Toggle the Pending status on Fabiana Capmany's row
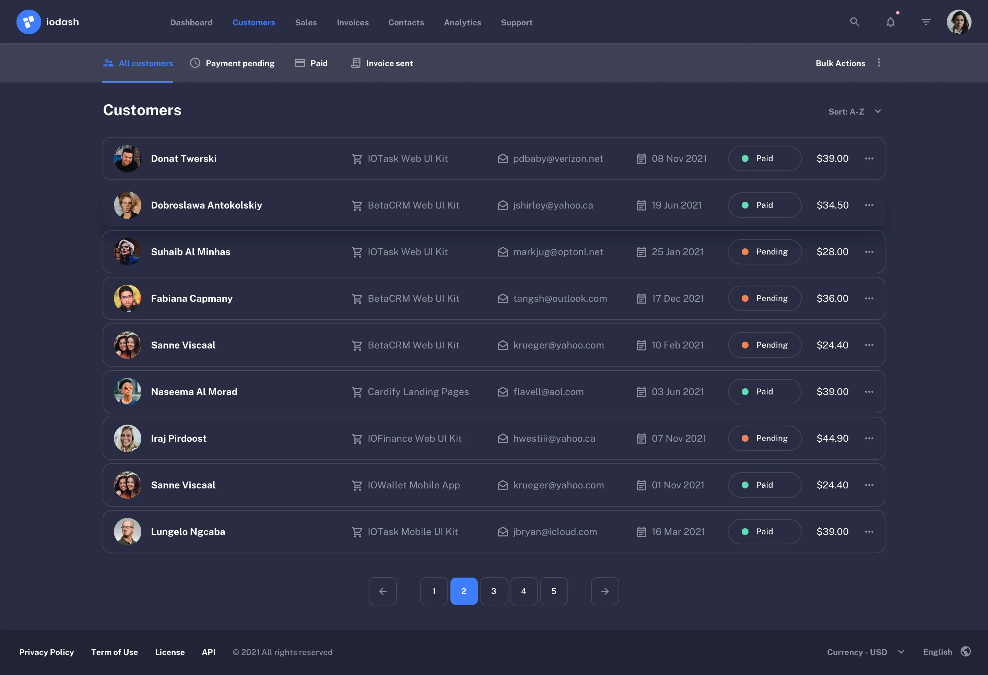Screen dimensions: 988x675 [764, 298]
